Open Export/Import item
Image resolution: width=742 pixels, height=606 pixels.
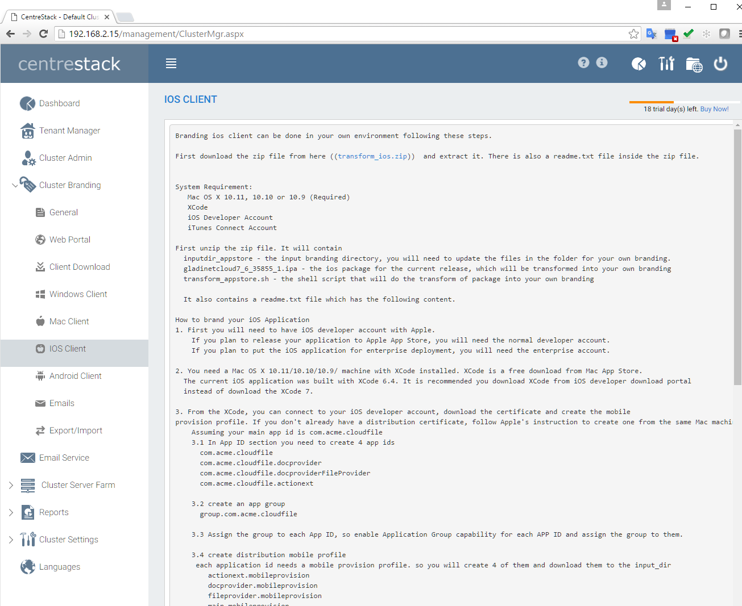[x=76, y=431]
